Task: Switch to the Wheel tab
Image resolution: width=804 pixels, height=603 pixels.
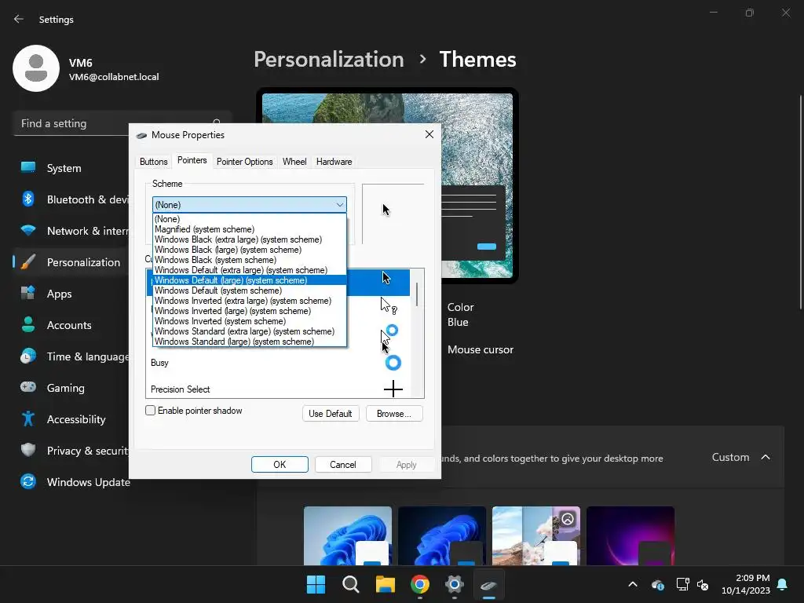Action: pos(294,162)
